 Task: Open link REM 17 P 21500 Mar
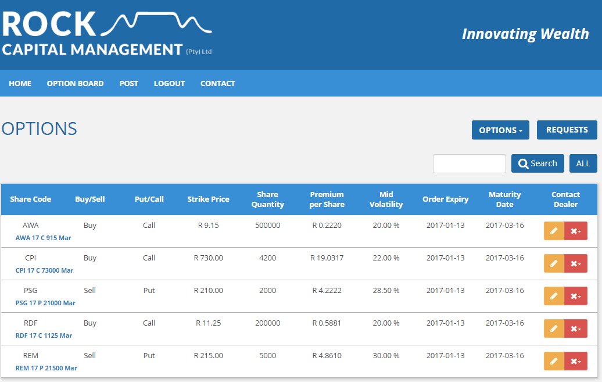[46, 368]
